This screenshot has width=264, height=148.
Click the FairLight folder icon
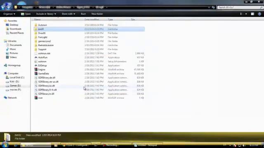(36, 37)
